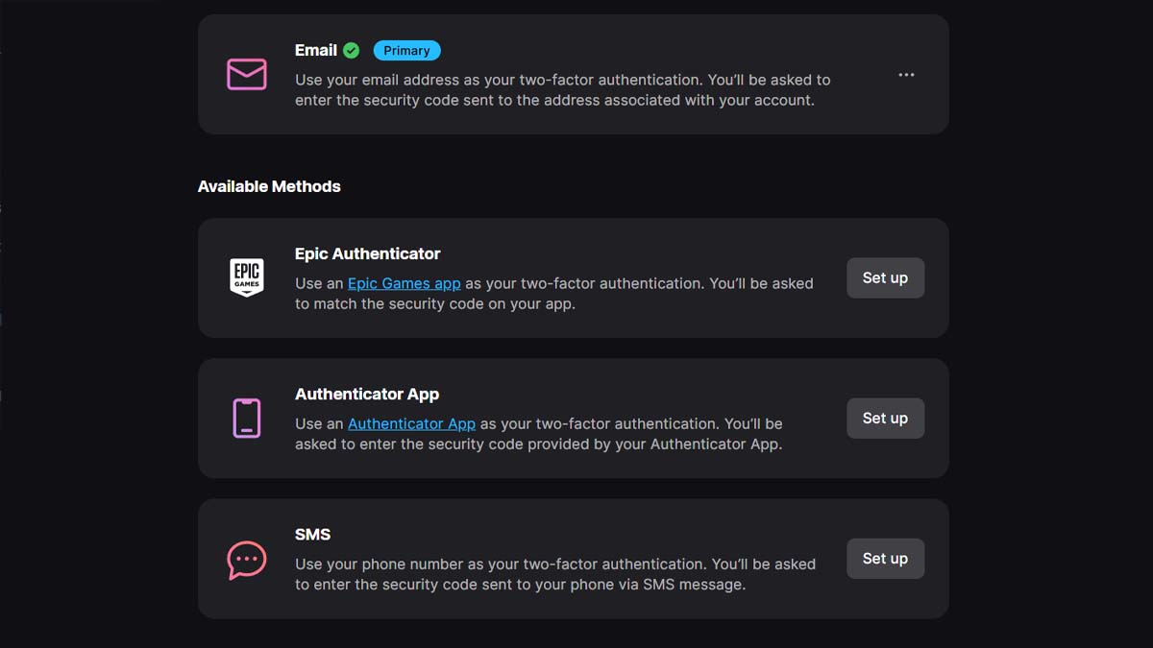Screen dimensions: 1153x648
Task: Follow the Authenticator App hyperlink
Action: 411,423
